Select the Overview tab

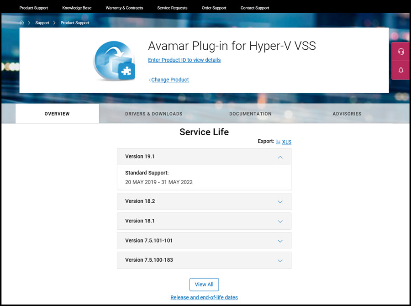pyautogui.click(x=57, y=114)
